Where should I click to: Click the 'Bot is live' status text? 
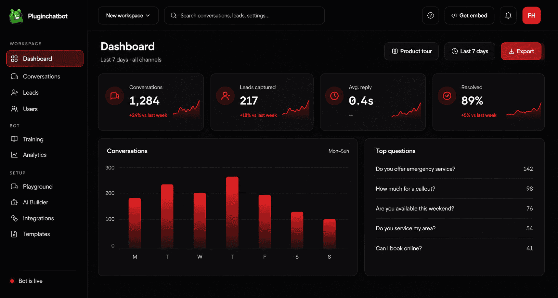click(31, 281)
